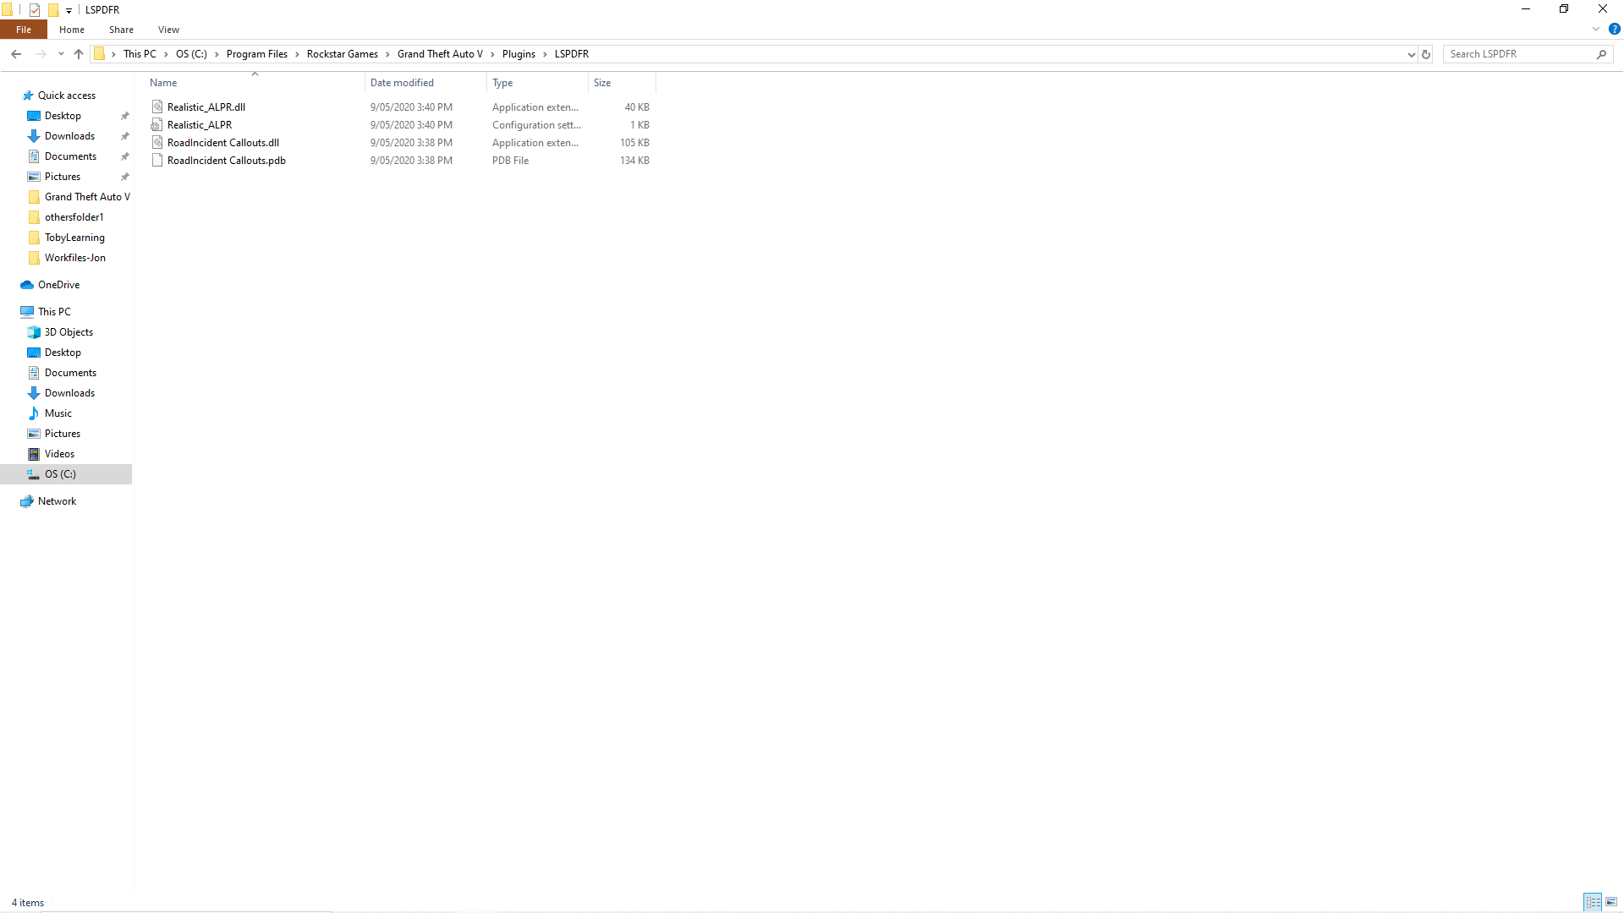
Task: Open the address bar history dropdown
Action: point(1411,54)
